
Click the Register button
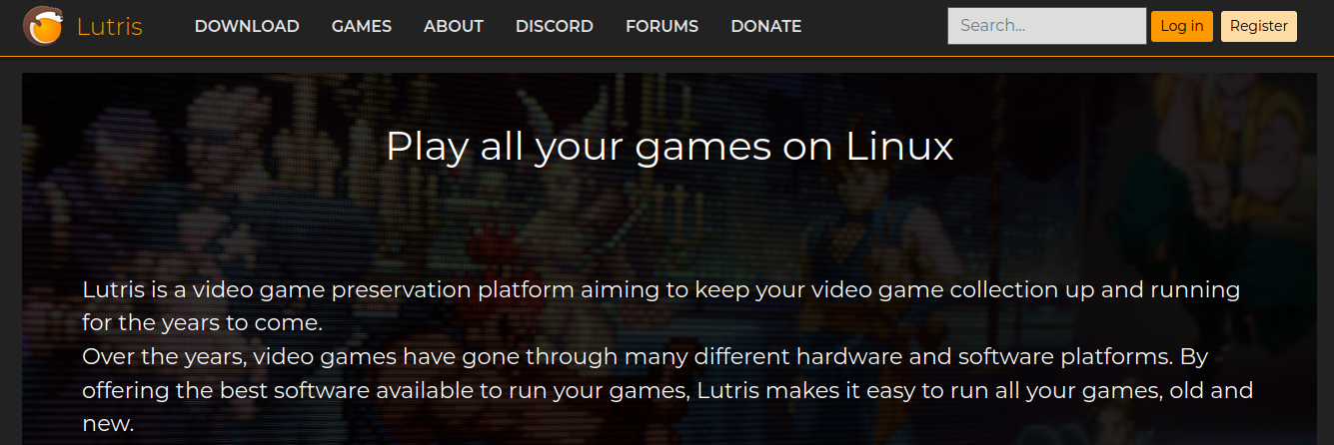pos(1259,26)
